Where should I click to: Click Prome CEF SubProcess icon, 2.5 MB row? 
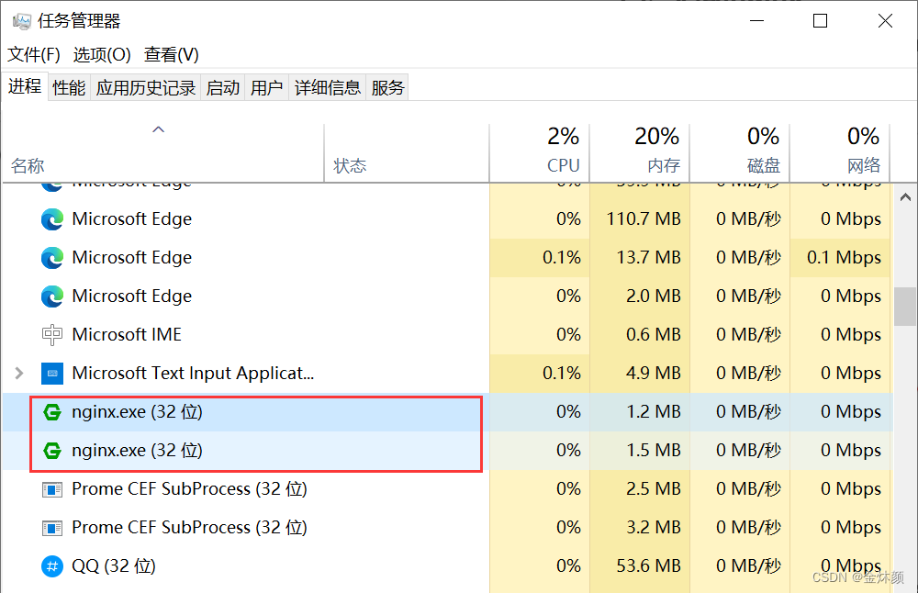tap(52, 489)
